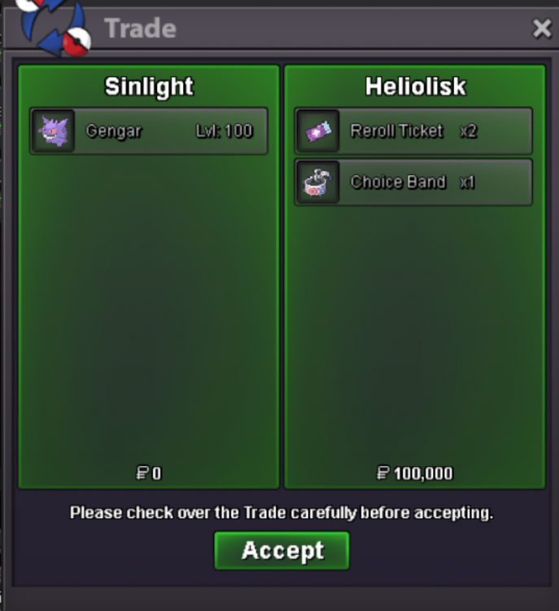
Task: Click the Trade window title text
Action: 140,29
